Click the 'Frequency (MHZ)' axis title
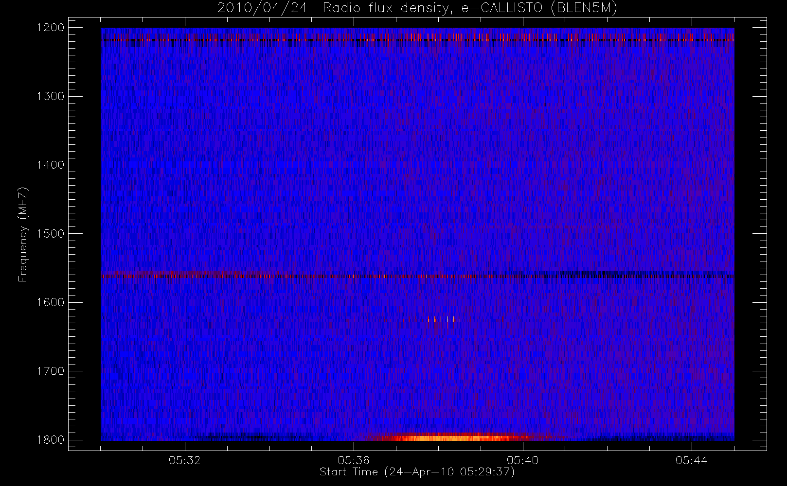This screenshot has width=787, height=486. tap(22, 234)
